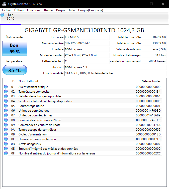This screenshot has height=189, width=169.
Task: Select the Avertissement critique attribute name
Action: click(33, 87)
